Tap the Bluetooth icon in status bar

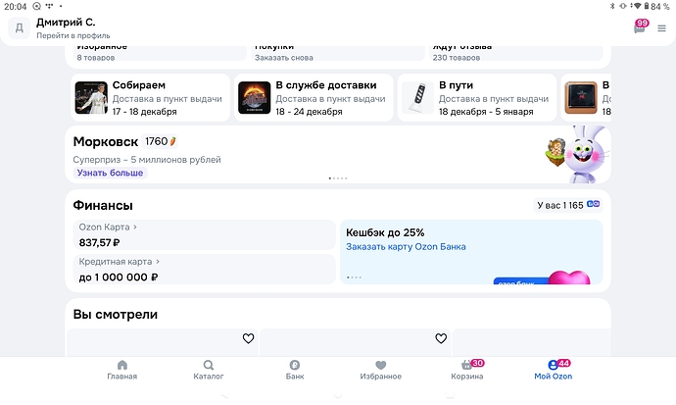pos(612,6)
